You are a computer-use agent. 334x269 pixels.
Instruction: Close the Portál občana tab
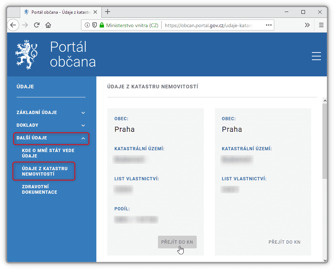[x=95, y=12]
